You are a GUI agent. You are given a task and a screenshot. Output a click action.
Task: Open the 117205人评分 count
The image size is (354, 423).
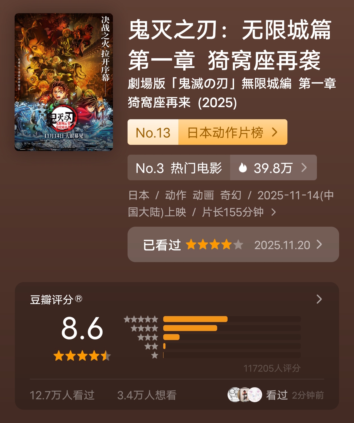pyautogui.click(x=272, y=368)
